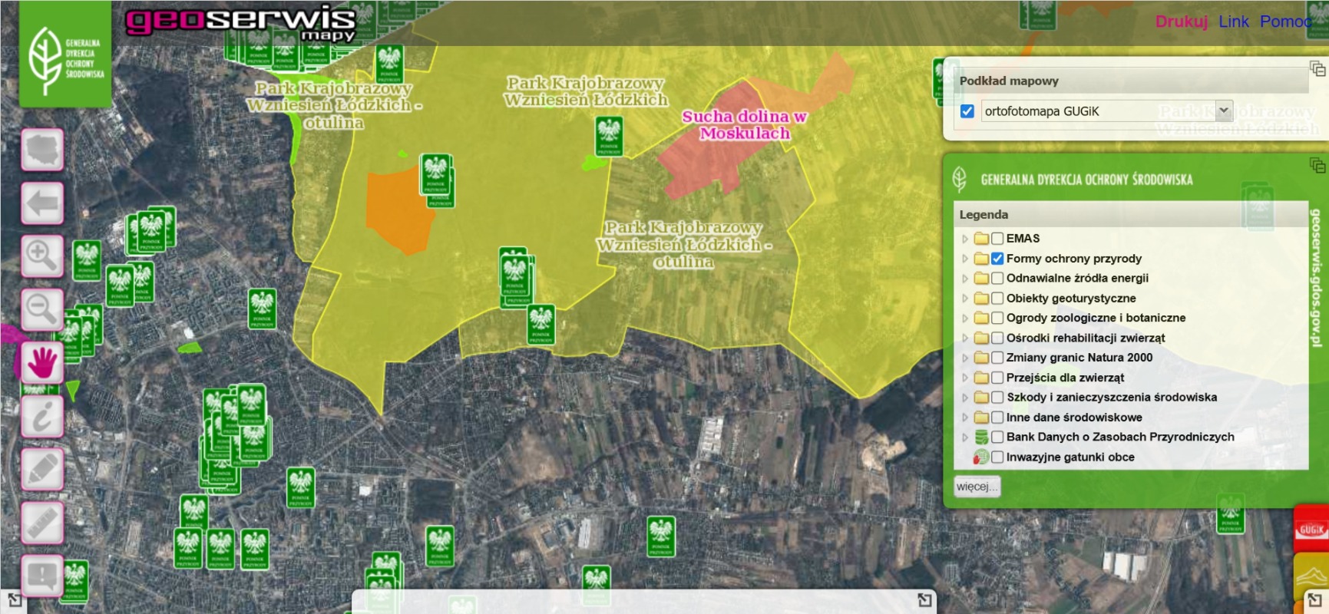Uncheck Formy ochrony przyrody layer
The height and width of the screenshot is (614, 1329).
click(x=997, y=259)
